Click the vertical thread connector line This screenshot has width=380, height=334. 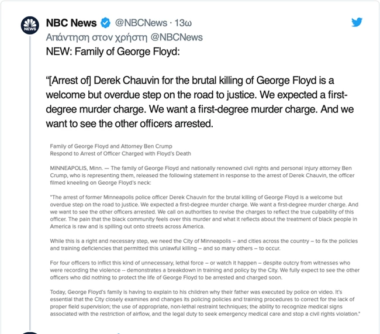(30, 183)
